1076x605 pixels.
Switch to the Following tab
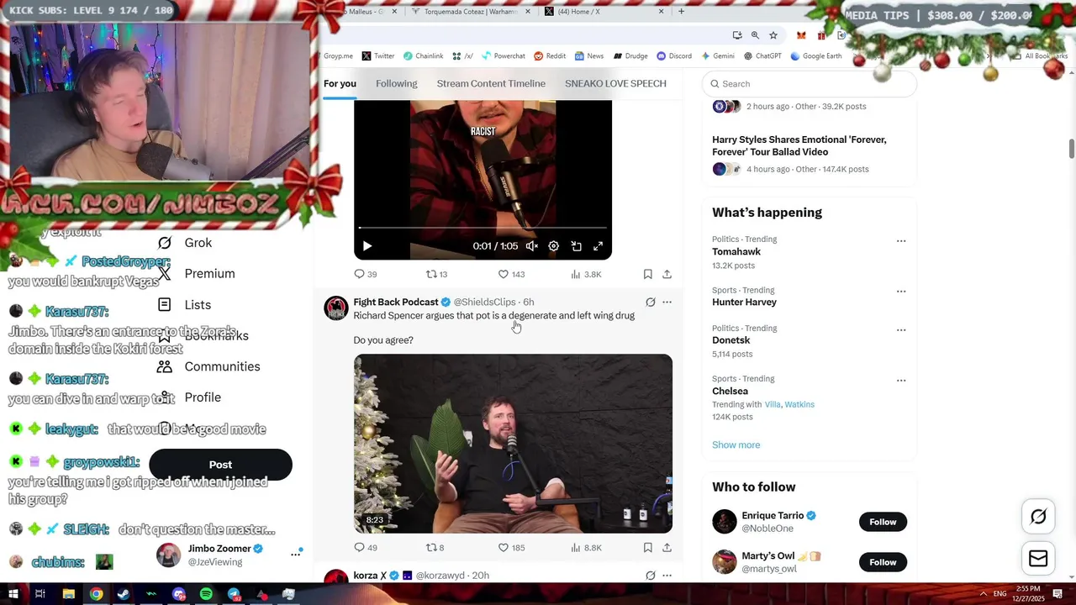pyautogui.click(x=397, y=84)
